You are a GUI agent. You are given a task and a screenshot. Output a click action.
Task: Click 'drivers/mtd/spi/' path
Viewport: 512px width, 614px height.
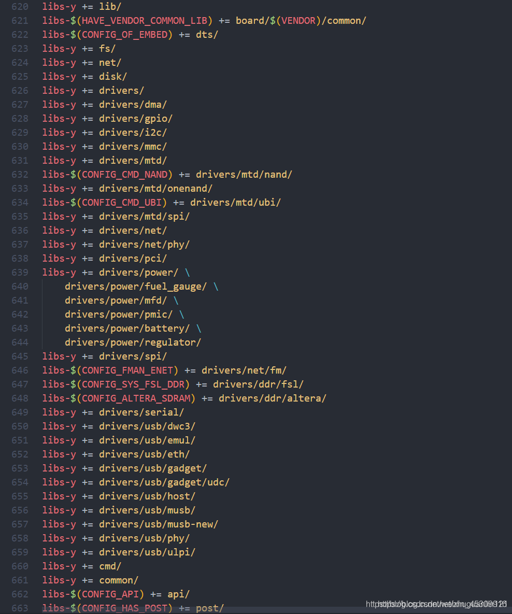point(144,217)
